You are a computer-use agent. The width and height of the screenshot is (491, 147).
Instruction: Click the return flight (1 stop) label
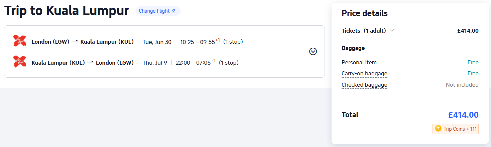(x=229, y=62)
